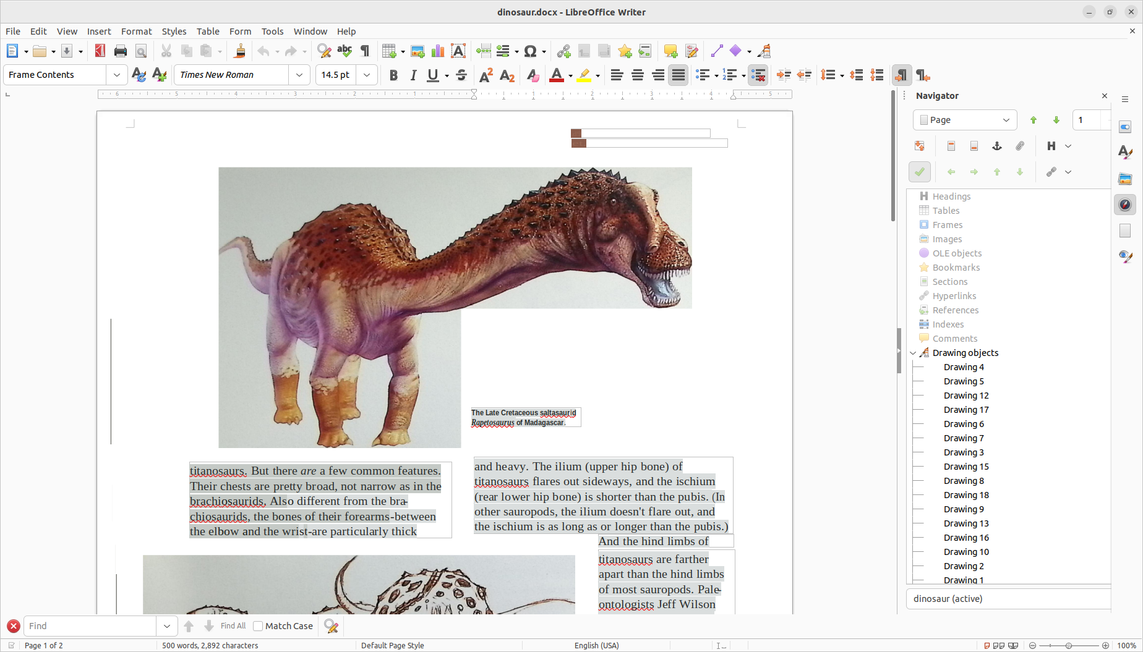Open the Table menu
The image size is (1143, 652).
(x=208, y=32)
